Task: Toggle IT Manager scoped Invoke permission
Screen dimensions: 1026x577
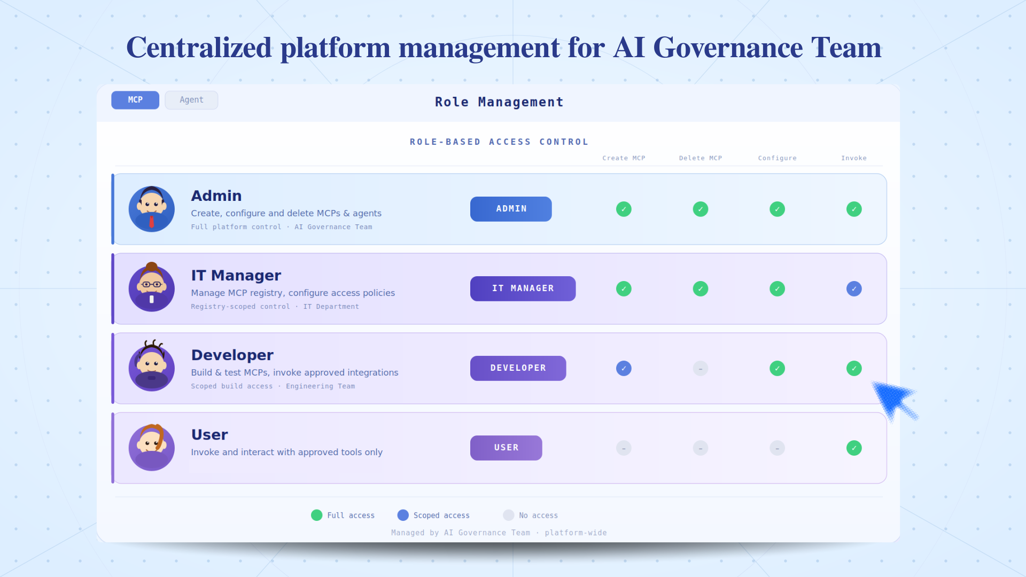Action: click(x=854, y=288)
